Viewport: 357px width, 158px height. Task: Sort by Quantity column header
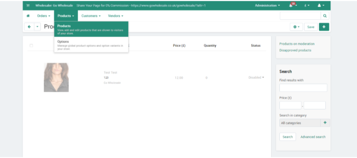click(x=210, y=45)
